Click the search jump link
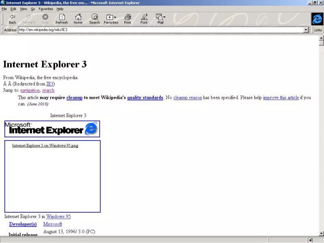The width and height of the screenshot is (324, 243). coord(48,90)
